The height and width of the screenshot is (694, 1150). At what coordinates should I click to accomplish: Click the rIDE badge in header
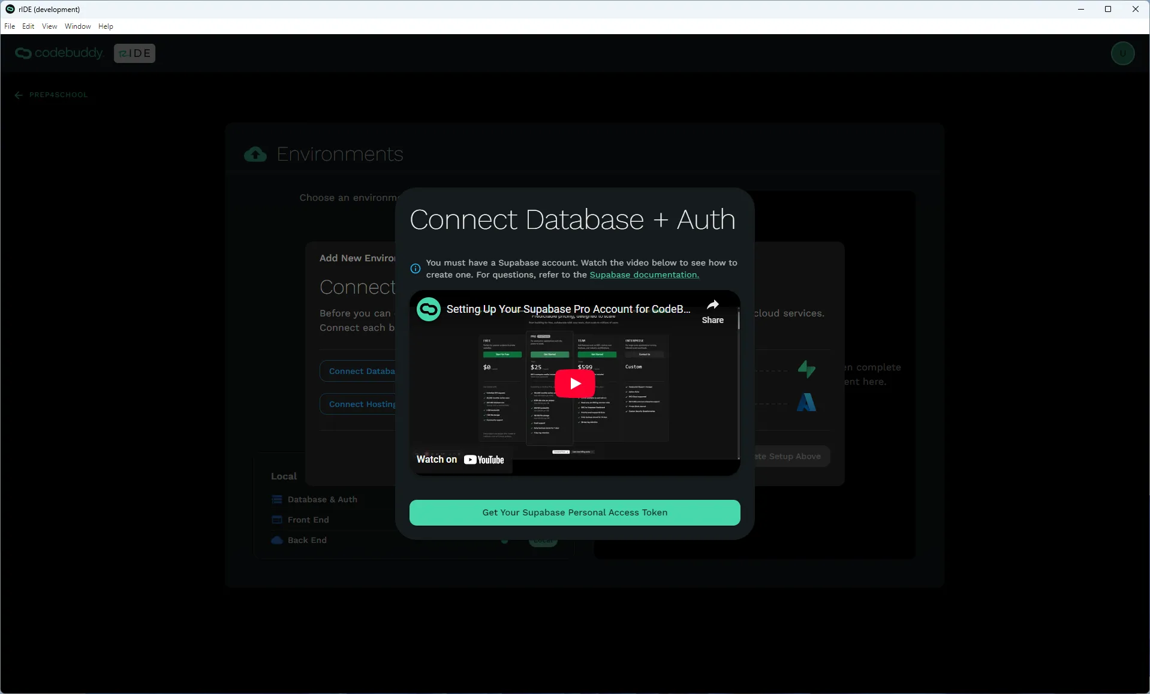coord(134,53)
